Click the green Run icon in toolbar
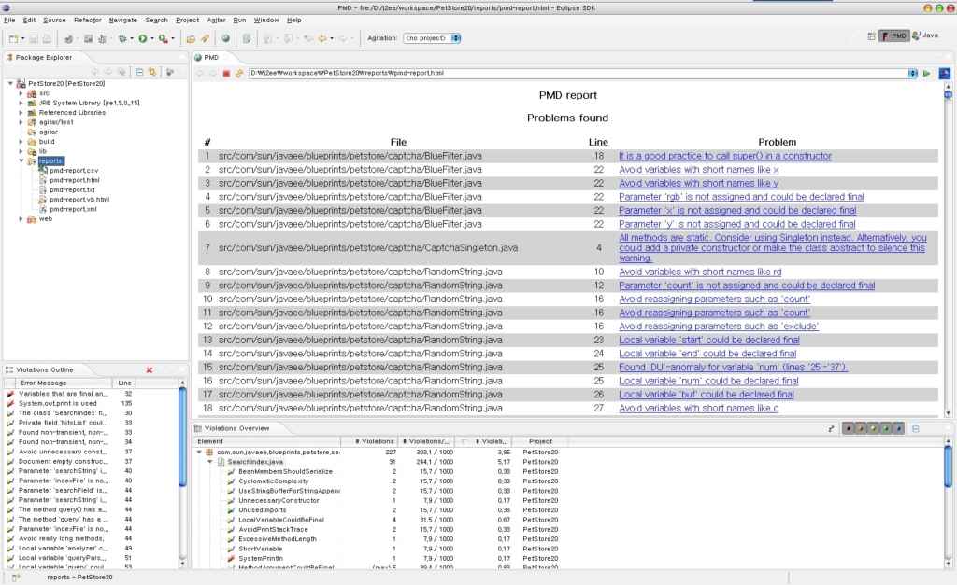This screenshot has width=957, height=585. click(x=142, y=38)
